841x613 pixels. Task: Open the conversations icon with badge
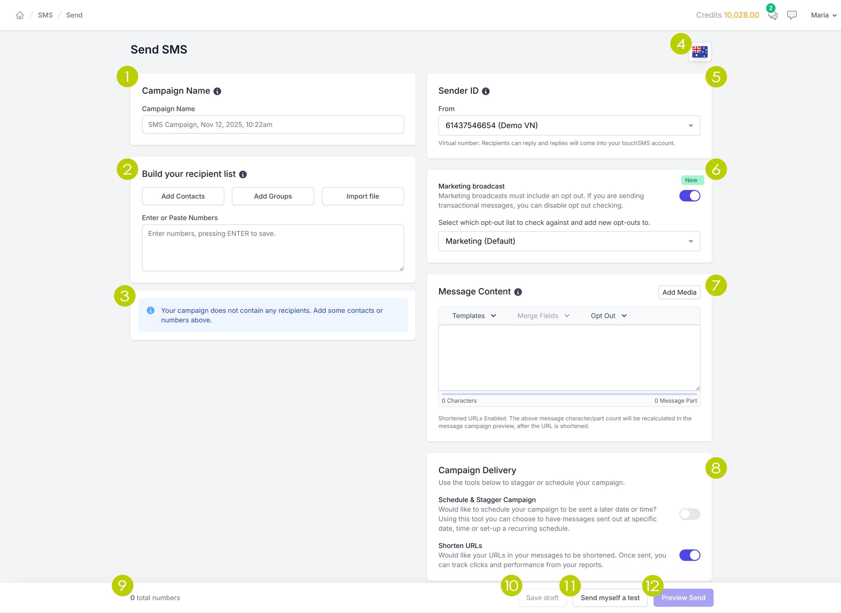(x=772, y=15)
